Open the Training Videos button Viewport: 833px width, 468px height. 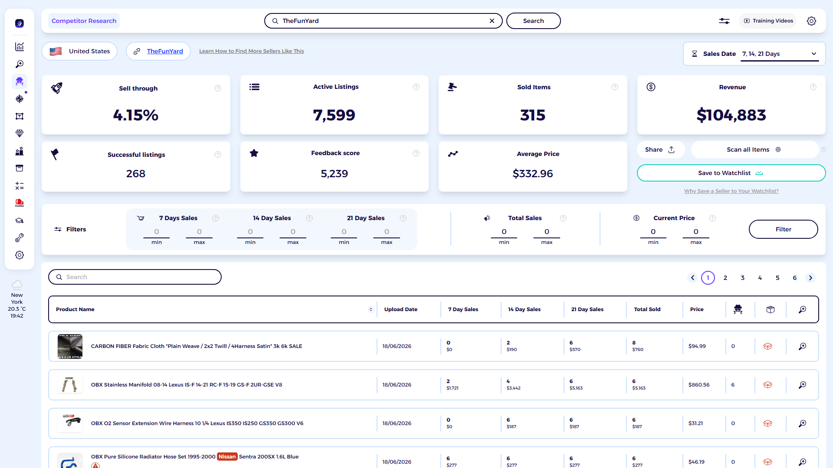click(x=768, y=21)
